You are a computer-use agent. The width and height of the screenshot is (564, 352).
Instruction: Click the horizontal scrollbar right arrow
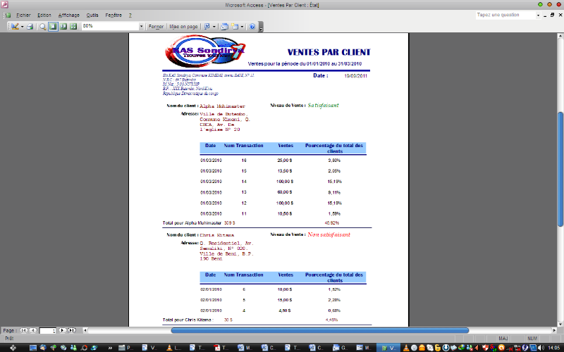click(554, 330)
